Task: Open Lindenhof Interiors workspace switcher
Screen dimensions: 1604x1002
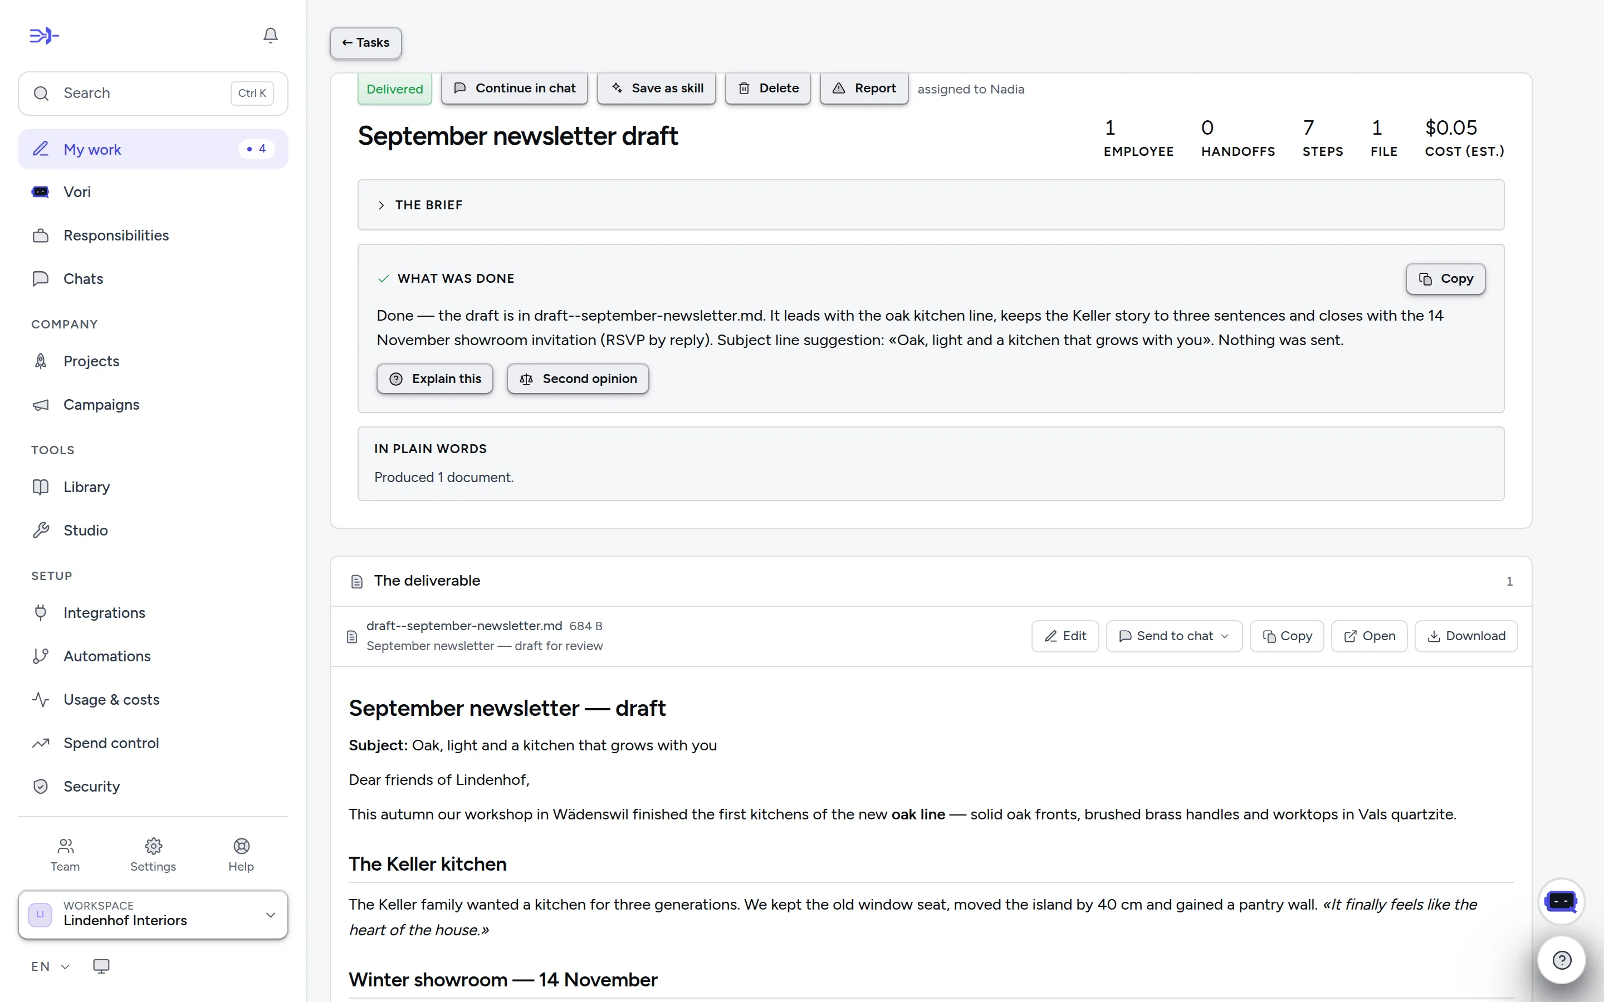Action: (x=153, y=915)
